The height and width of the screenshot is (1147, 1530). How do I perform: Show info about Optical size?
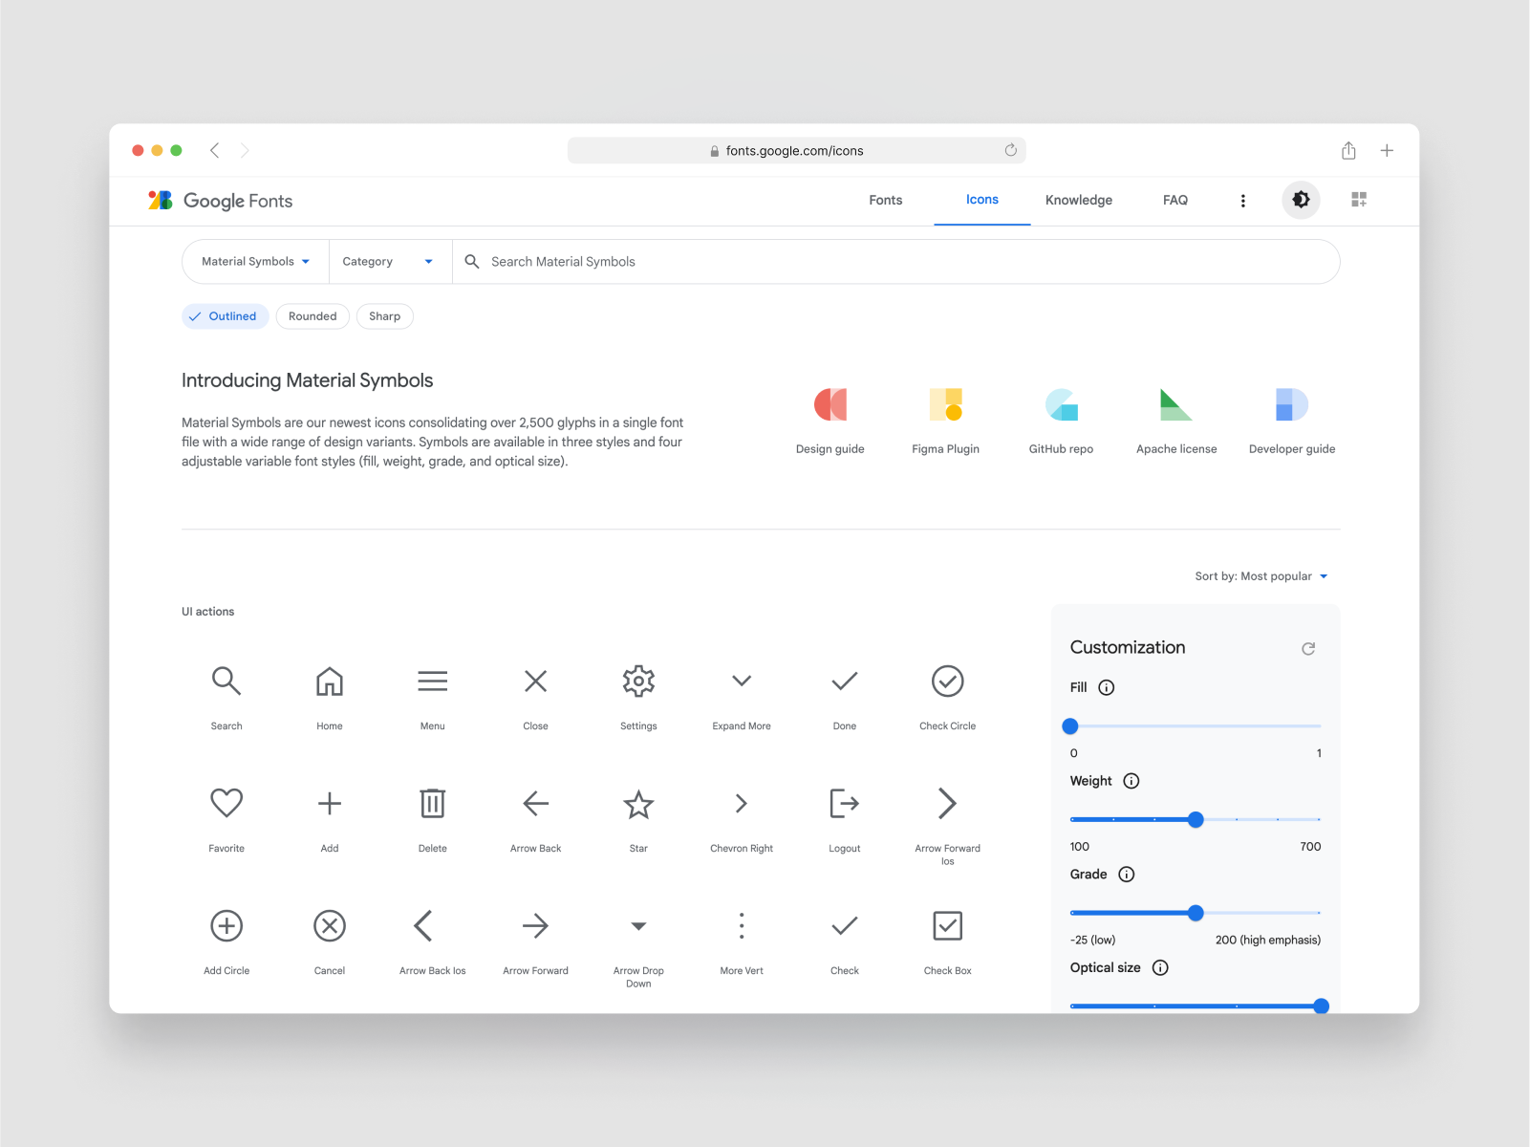tap(1160, 968)
